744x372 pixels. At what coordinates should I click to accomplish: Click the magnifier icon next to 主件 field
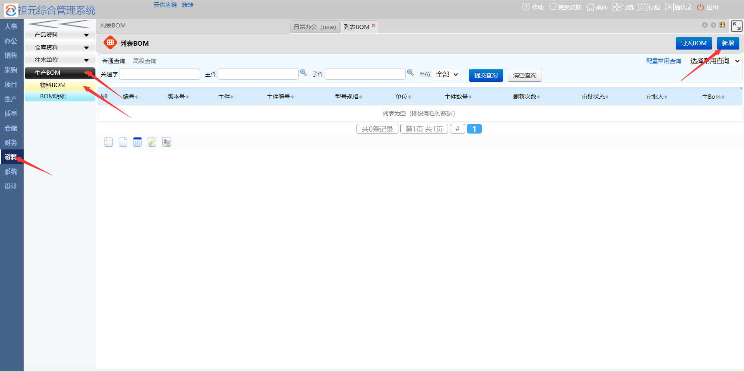(x=303, y=73)
